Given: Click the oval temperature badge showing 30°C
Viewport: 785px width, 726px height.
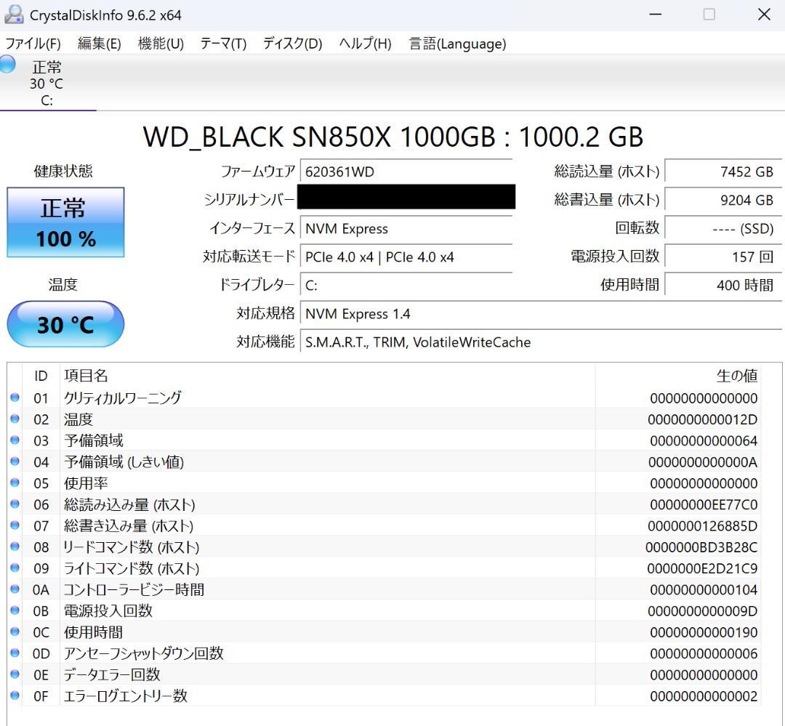Looking at the screenshot, I should tap(65, 324).
